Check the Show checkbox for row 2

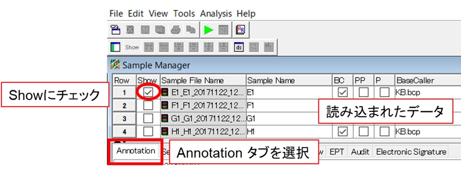(x=148, y=106)
